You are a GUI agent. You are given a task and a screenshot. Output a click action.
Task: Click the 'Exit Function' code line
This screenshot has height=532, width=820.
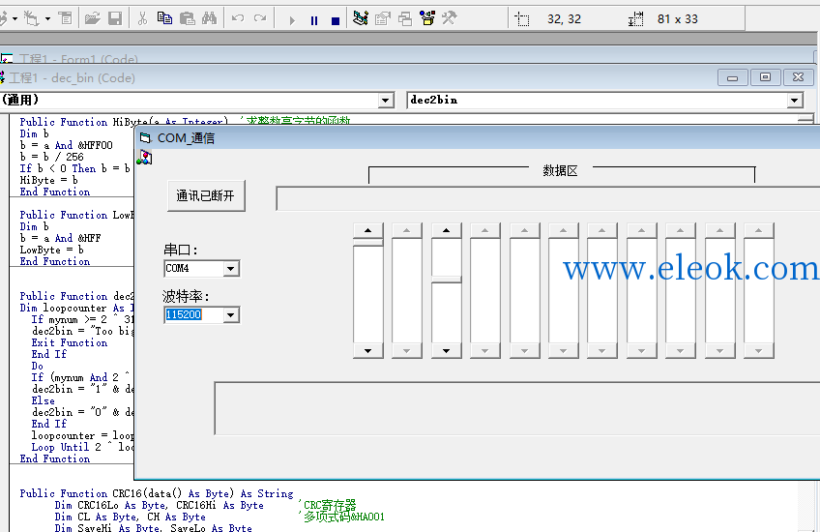point(69,342)
